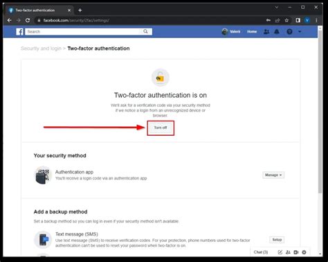
Task: Open Chrome three-dot menu
Action: (x=316, y=20)
